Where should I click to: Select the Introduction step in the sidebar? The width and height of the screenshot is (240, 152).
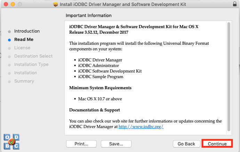(x=27, y=31)
